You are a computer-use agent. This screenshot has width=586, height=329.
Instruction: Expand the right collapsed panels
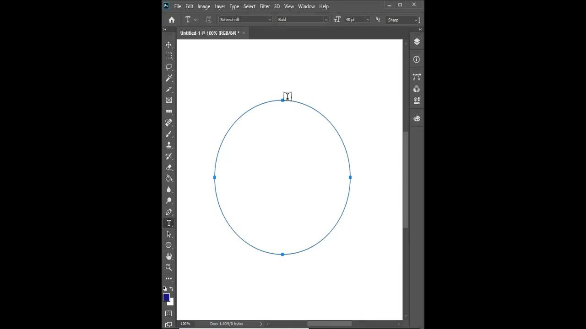[420, 29]
